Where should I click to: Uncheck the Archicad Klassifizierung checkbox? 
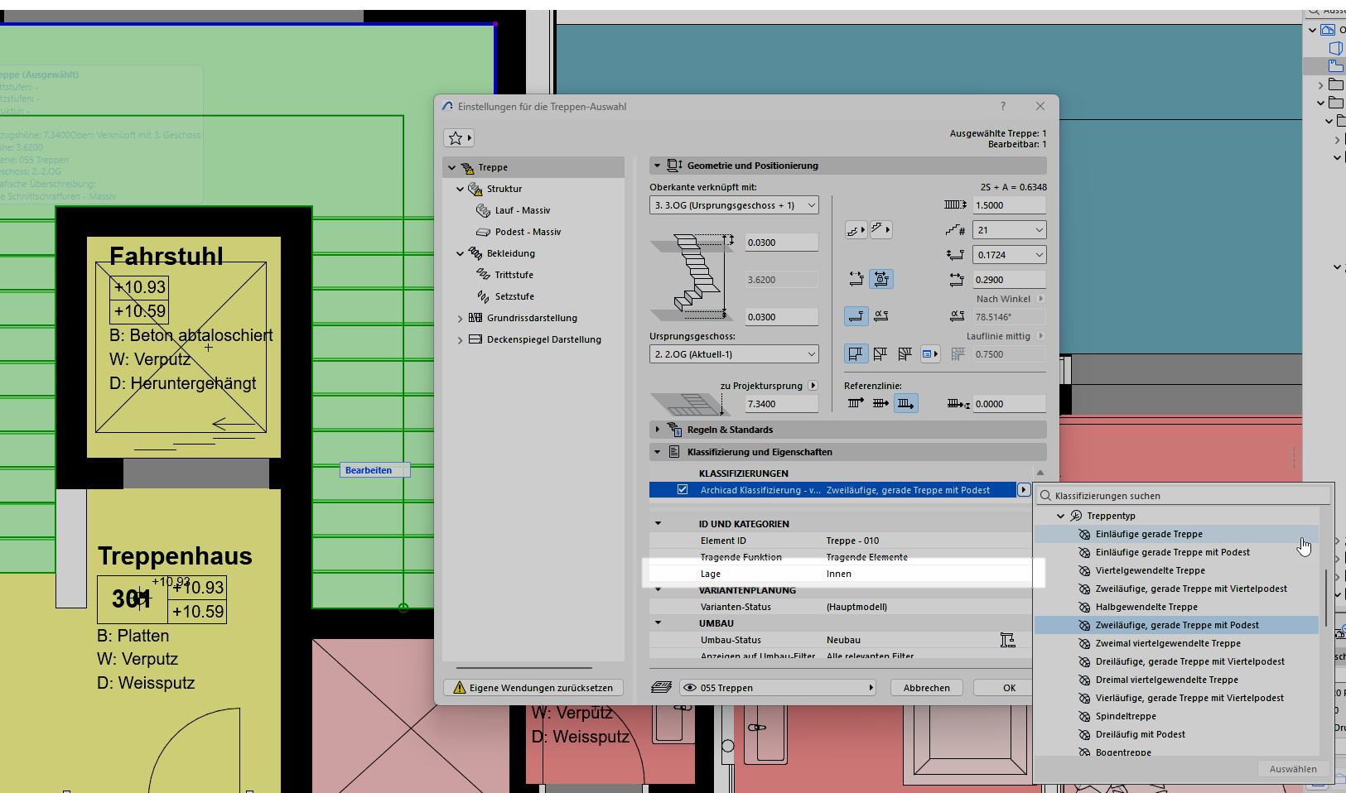coord(683,490)
